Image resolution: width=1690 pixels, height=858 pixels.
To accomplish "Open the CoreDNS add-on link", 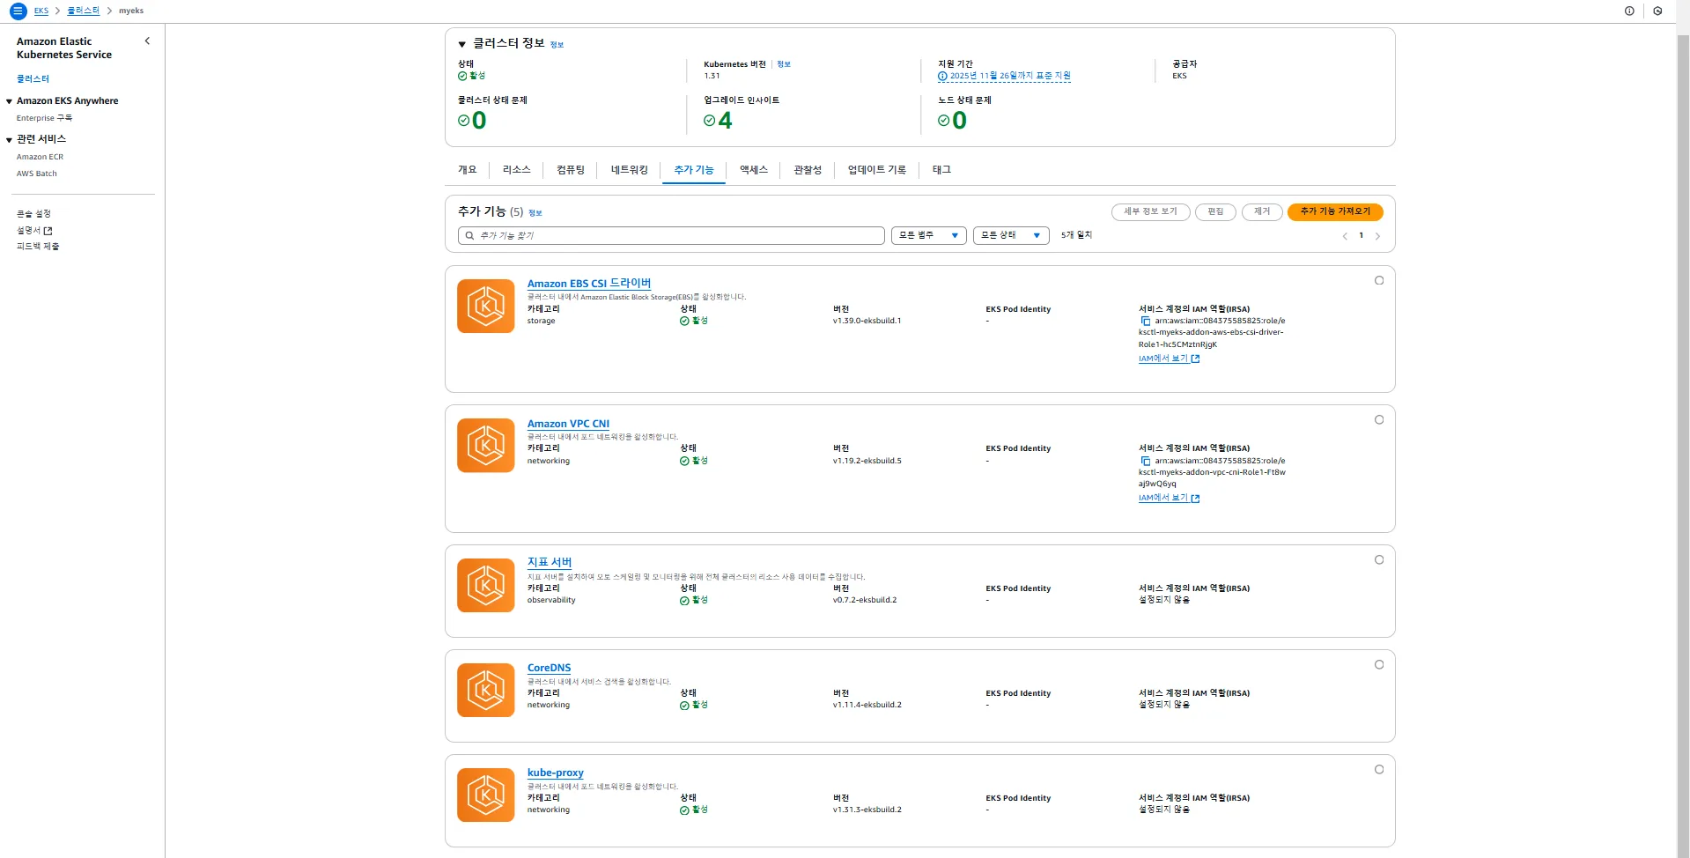I will [x=549, y=668].
